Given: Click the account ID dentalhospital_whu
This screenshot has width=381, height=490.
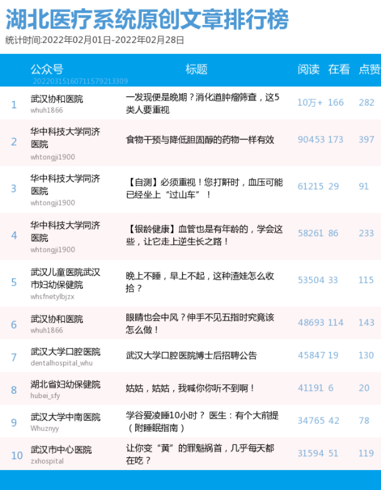Looking at the screenshot, I should [x=61, y=363].
